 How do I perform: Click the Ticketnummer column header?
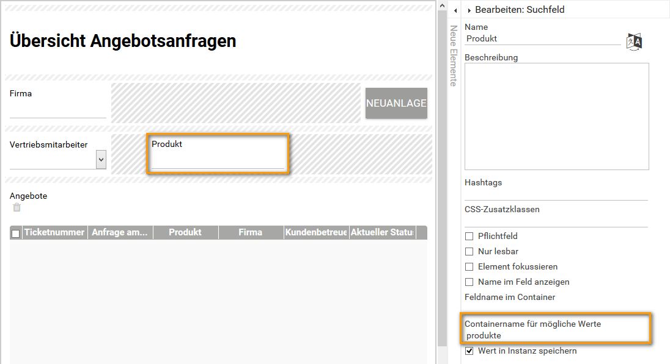pyautogui.click(x=54, y=232)
